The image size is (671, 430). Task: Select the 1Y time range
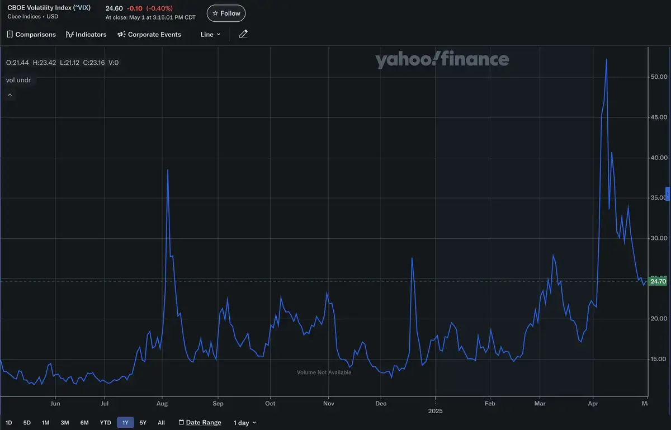coord(125,423)
